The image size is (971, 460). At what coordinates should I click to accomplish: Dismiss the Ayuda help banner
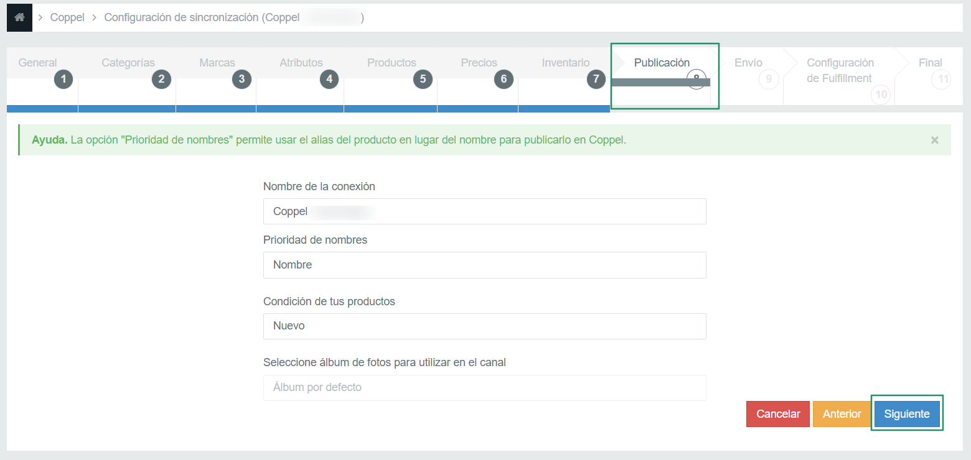point(934,140)
